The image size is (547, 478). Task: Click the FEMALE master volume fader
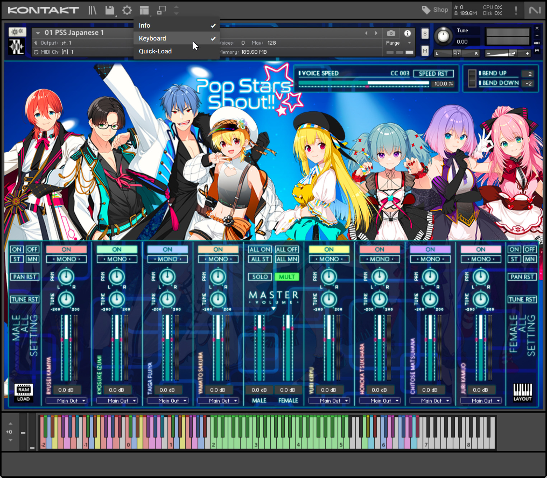click(x=288, y=348)
